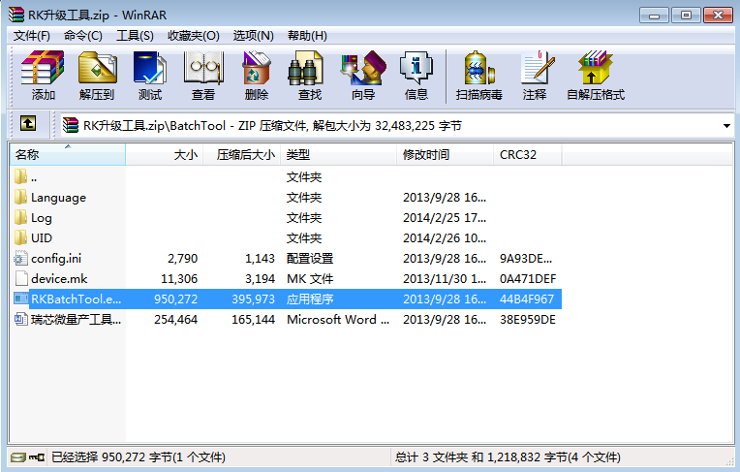Select the device.mk file name

59,279
